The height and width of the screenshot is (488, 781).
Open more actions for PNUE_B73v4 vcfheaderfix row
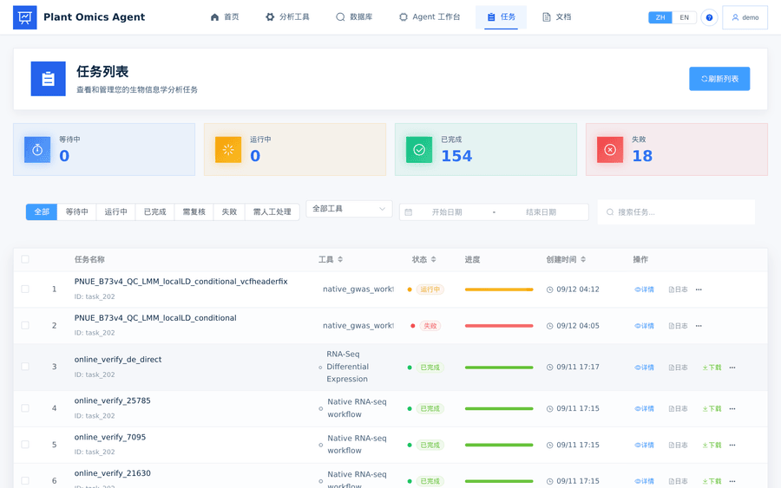click(x=699, y=290)
